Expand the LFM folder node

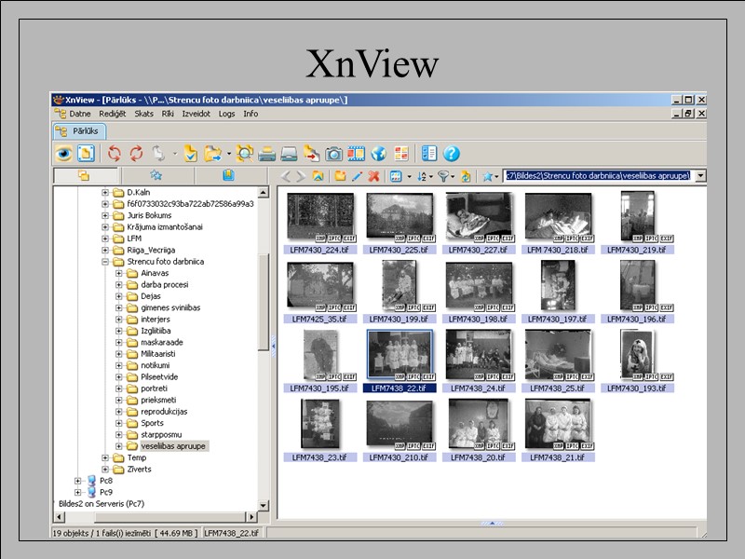(105, 239)
